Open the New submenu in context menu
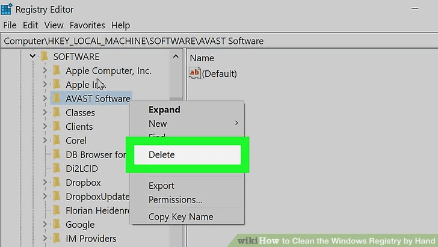 tap(187, 123)
